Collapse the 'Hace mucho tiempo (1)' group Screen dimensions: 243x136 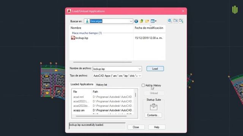click(87, 33)
